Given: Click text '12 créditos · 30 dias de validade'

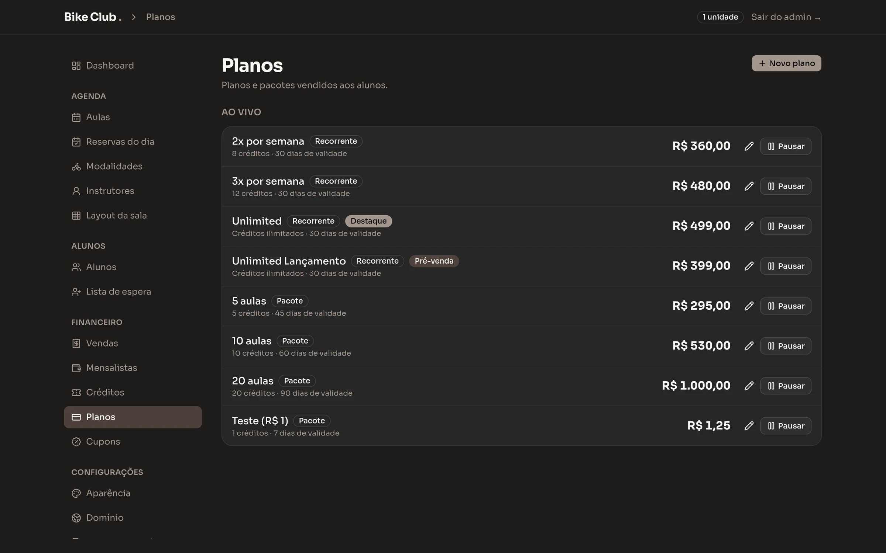Looking at the screenshot, I should click(x=291, y=194).
